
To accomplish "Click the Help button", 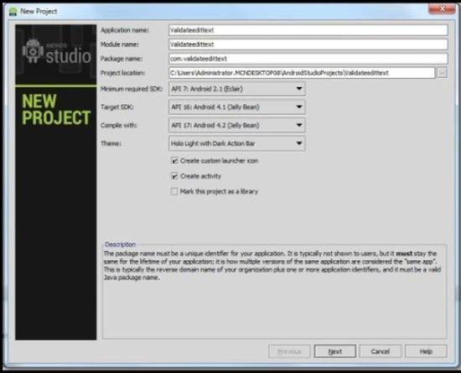I will [426, 351].
